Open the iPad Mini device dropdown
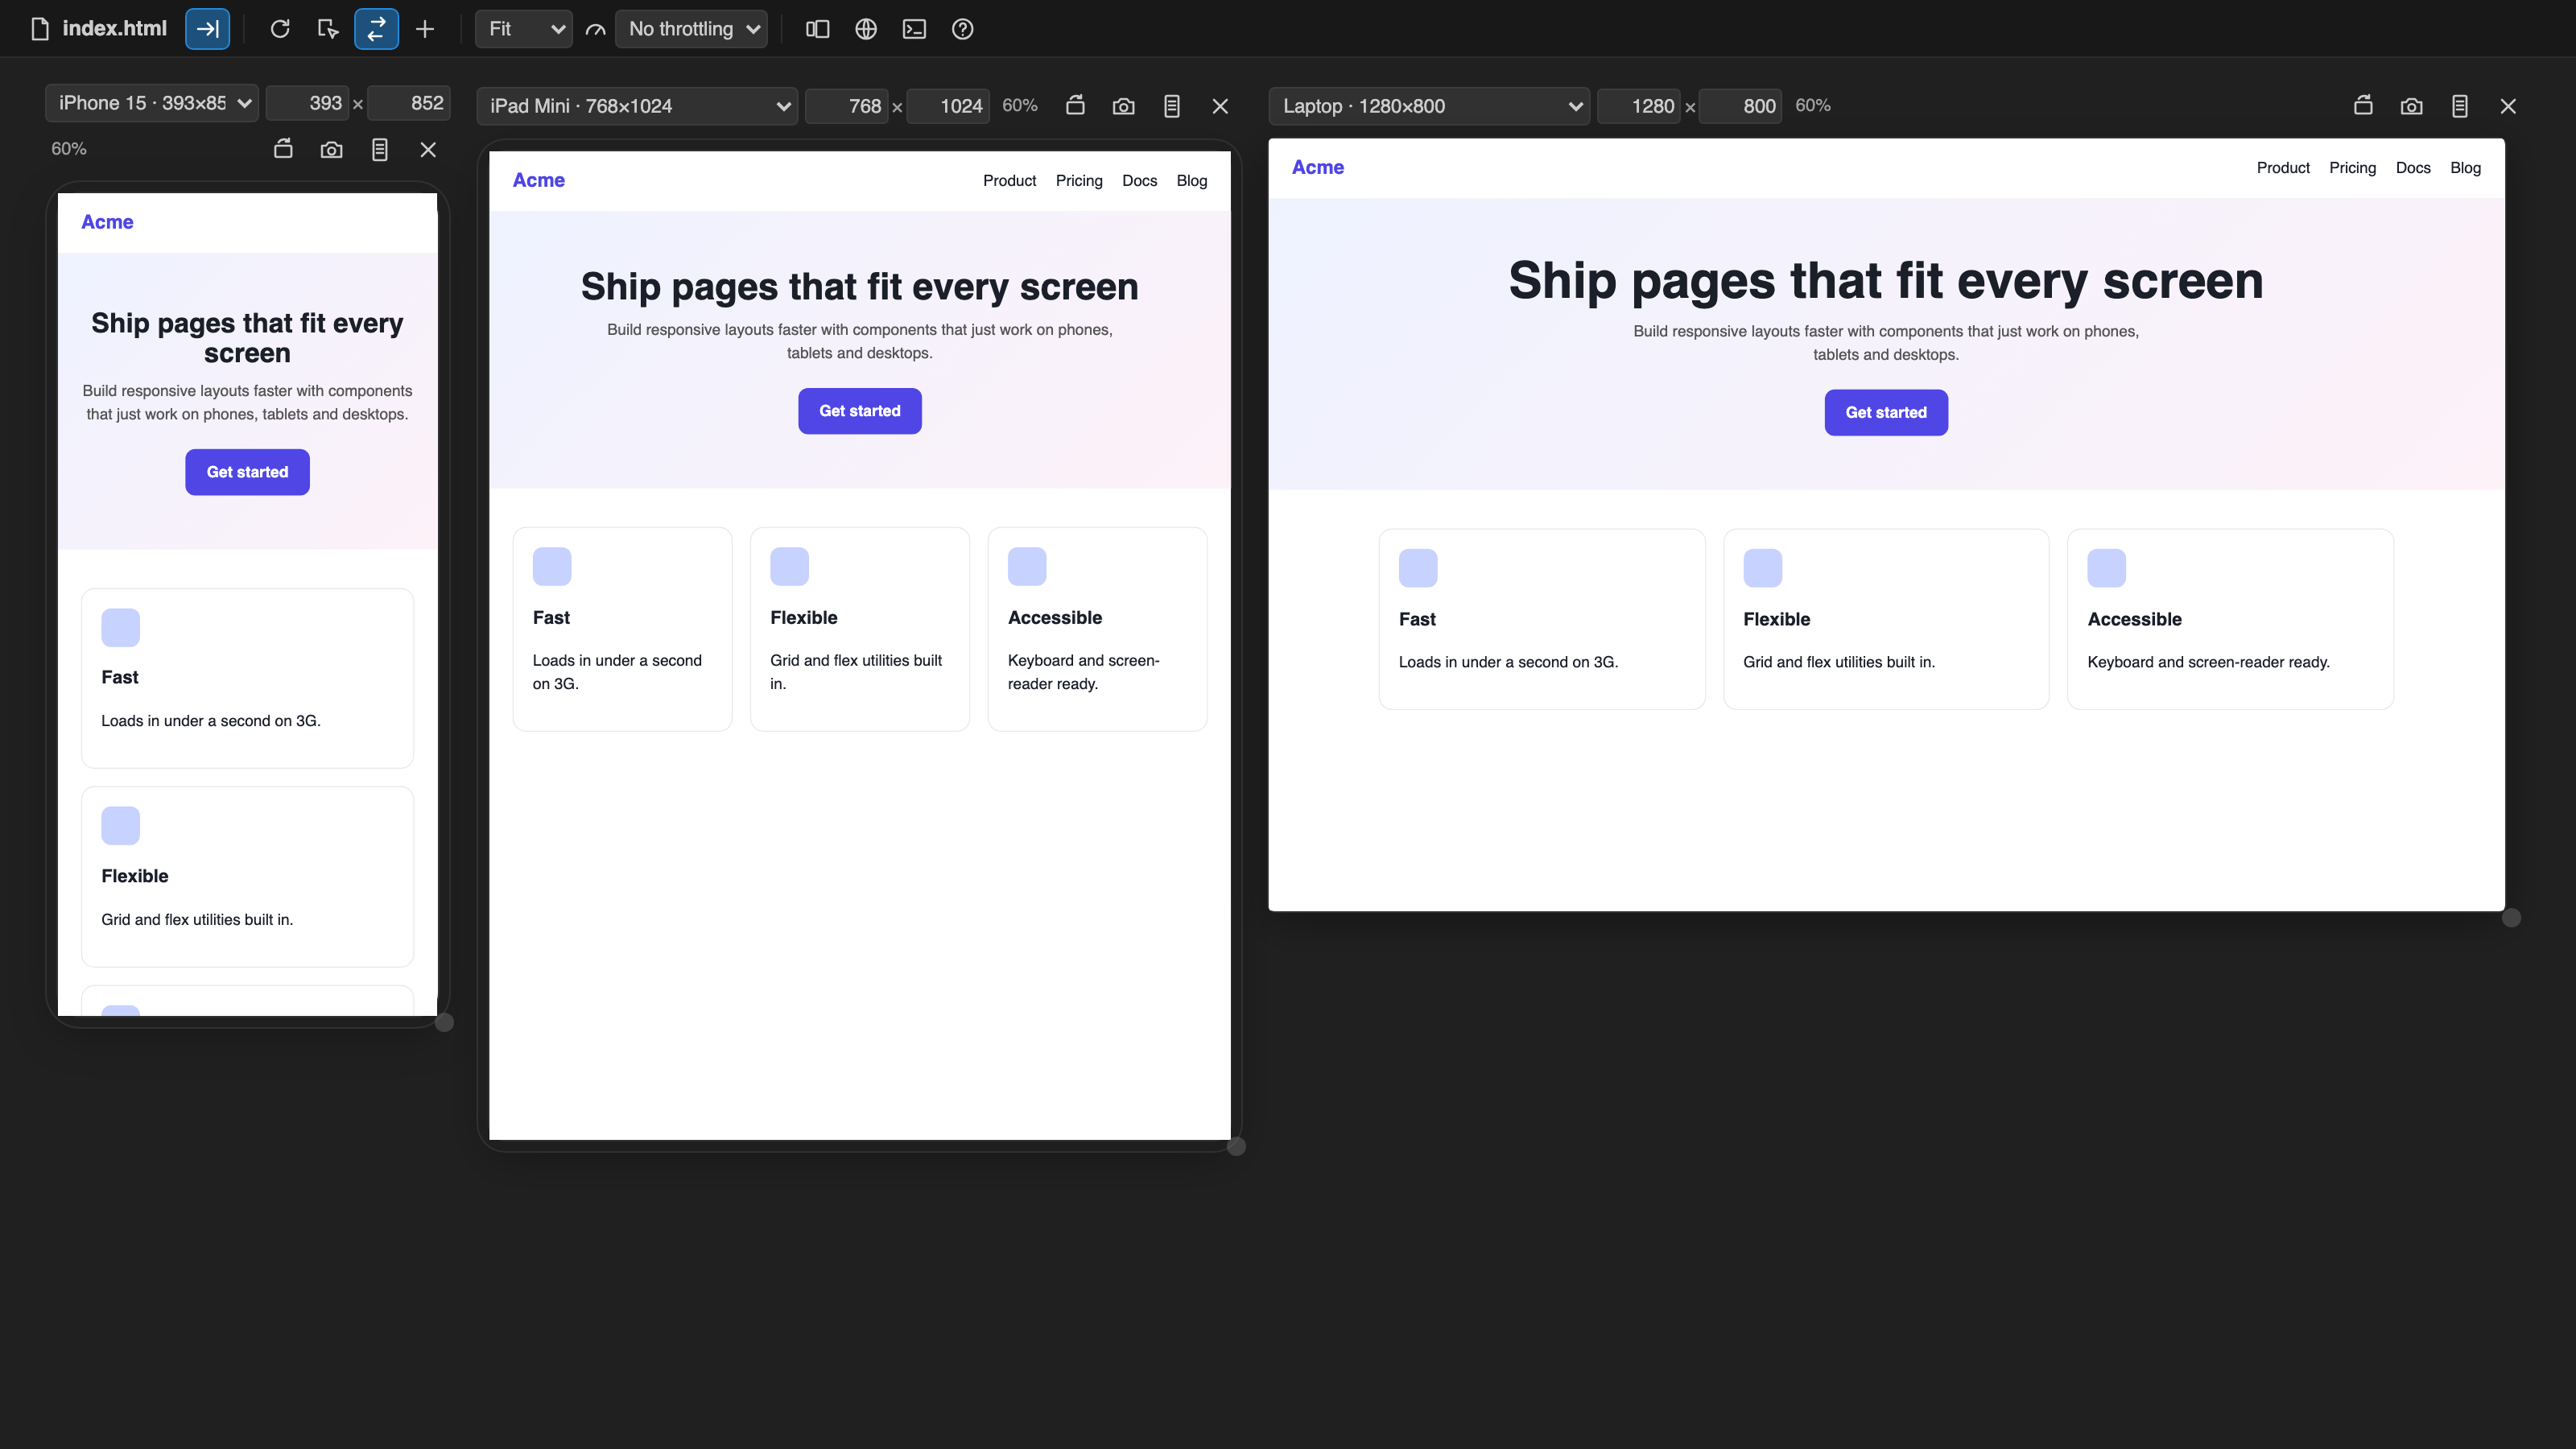Image resolution: width=2576 pixels, height=1449 pixels. point(637,106)
